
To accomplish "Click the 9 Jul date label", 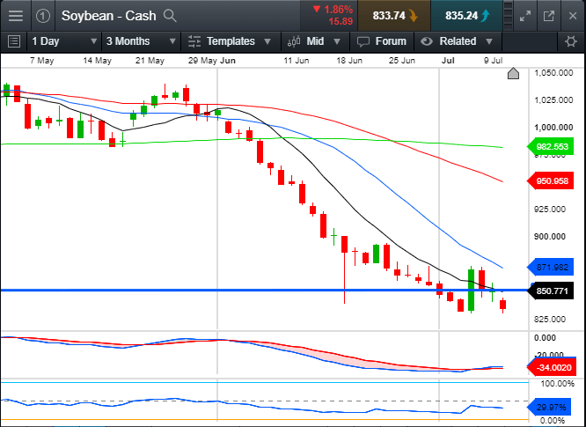I will [494, 61].
